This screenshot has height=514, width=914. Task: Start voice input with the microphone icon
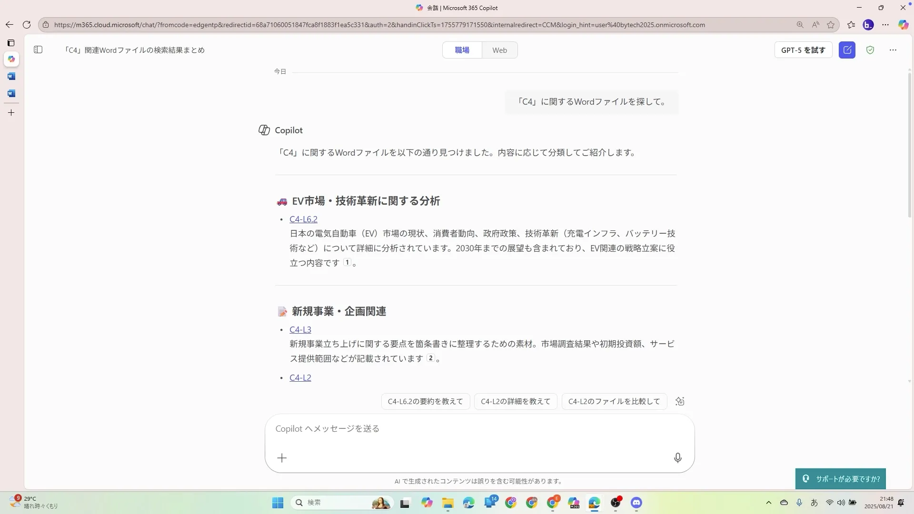pos(678,458)
